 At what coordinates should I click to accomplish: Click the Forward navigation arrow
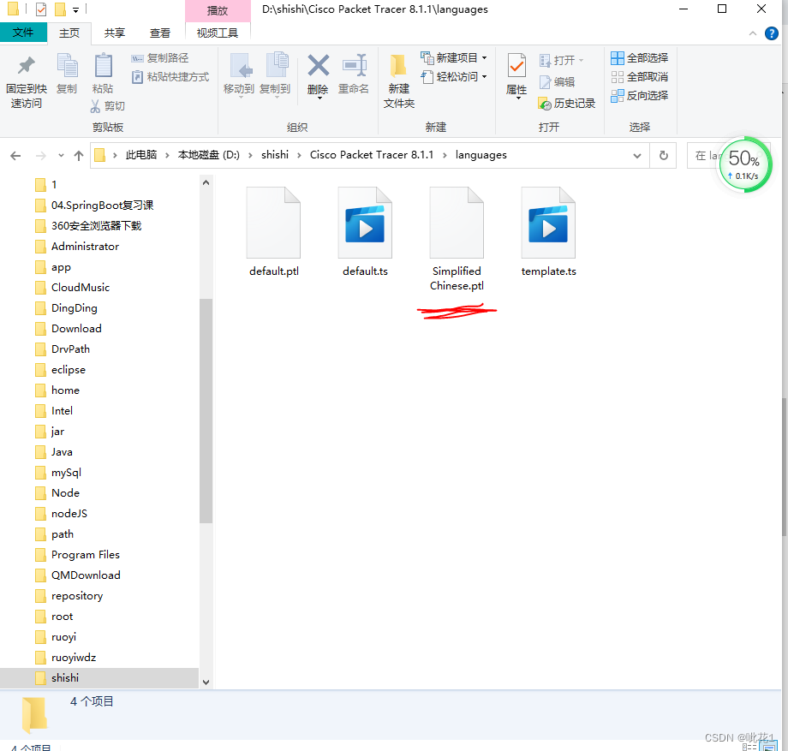pyautogui.click(x=41, y=156)
